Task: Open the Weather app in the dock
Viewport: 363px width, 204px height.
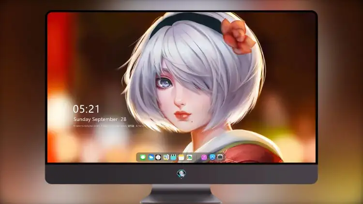Action: (151, 157)
